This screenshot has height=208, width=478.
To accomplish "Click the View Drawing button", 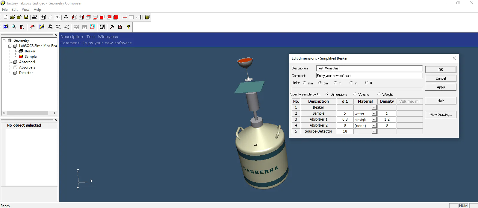I will [x=441, y=115].
